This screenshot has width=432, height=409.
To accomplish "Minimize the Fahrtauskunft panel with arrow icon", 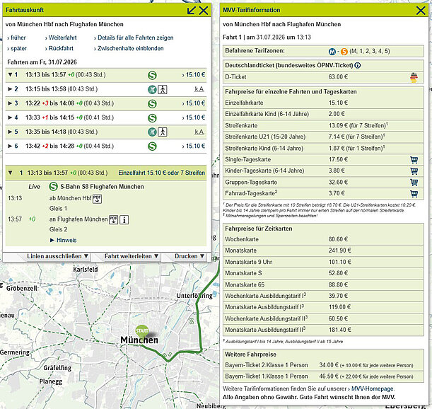I will pos(191,11).
